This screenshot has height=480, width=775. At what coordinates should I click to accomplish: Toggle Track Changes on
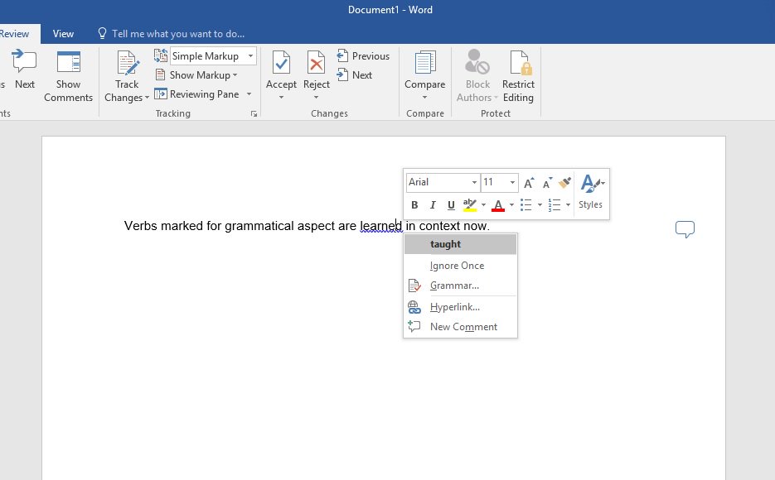coord(127,69)
